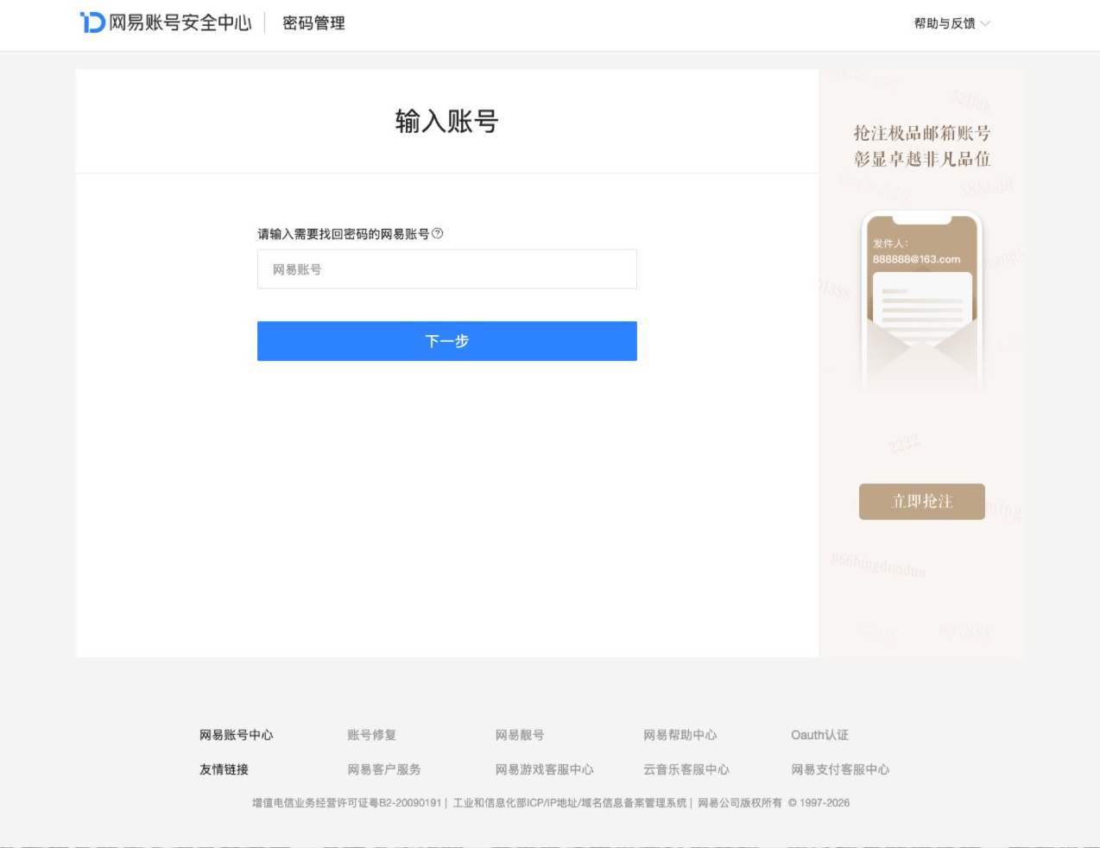This screenshot has height=848, width=1100.
Task: Select the 密码管理 header tab
Action: pos(313,23)
